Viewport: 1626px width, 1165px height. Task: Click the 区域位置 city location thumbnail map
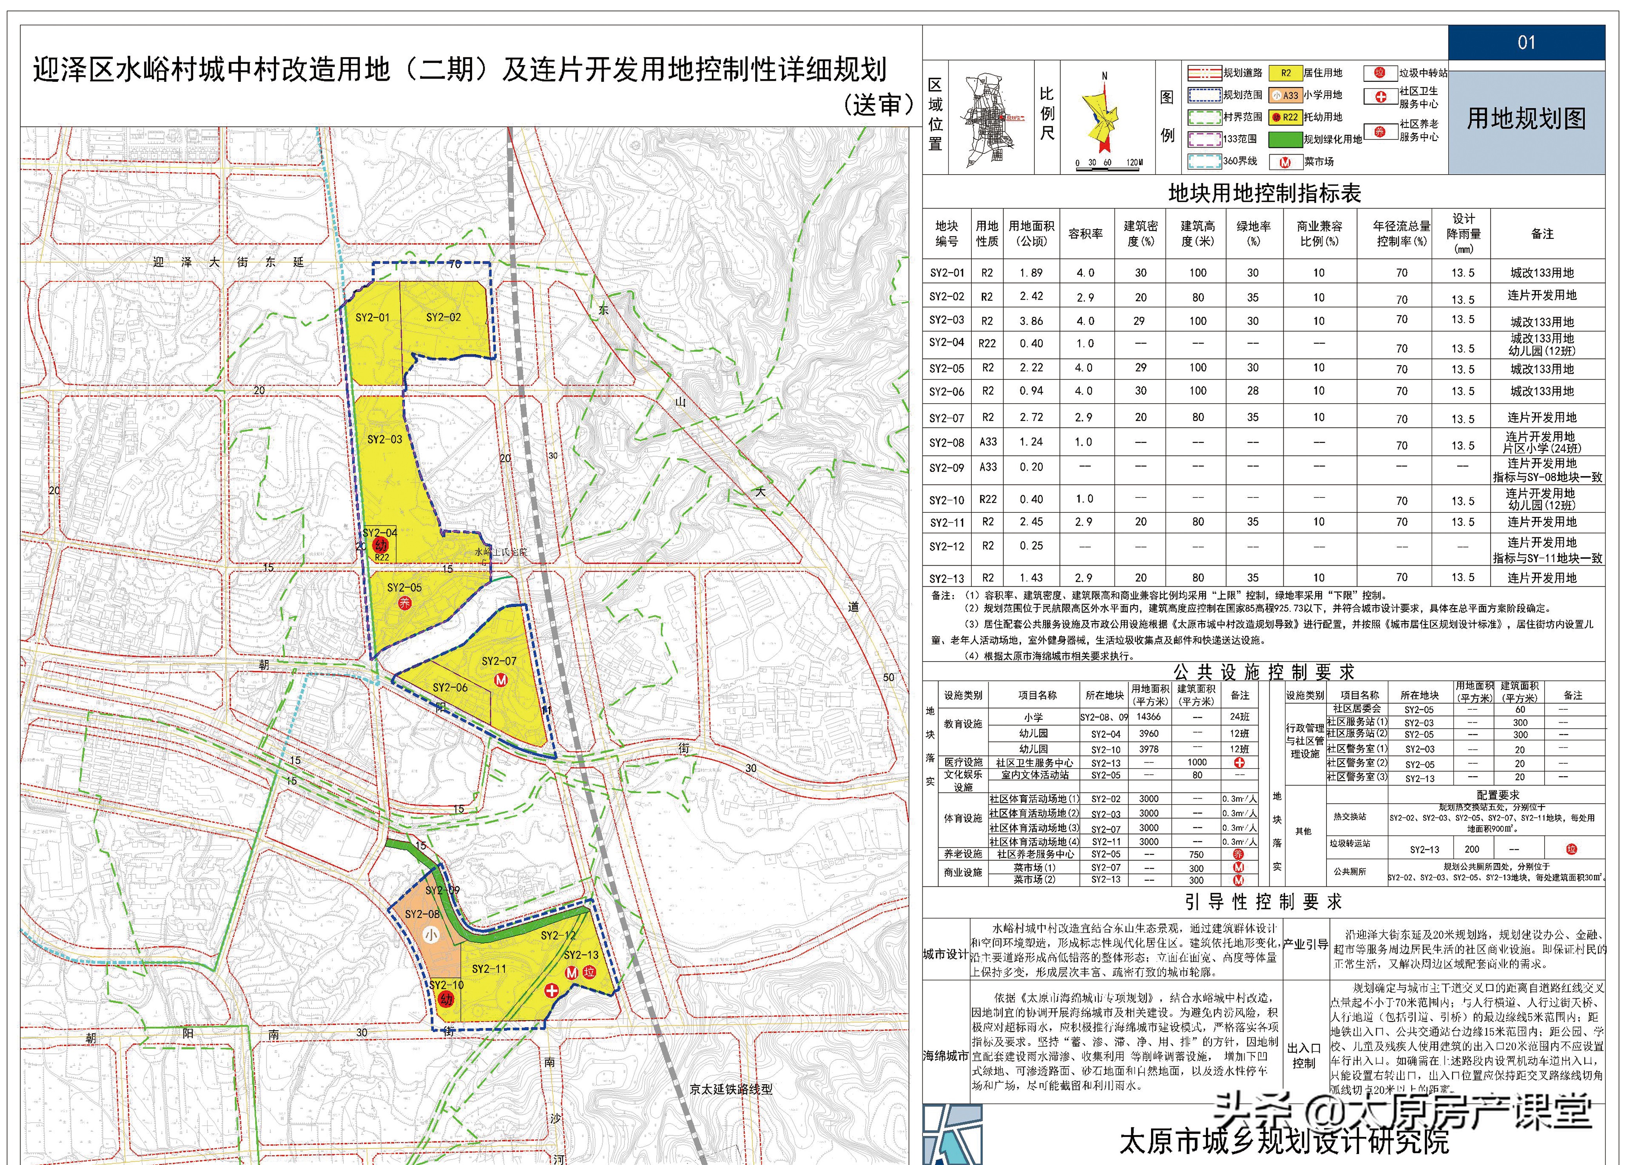pos(990,118)
